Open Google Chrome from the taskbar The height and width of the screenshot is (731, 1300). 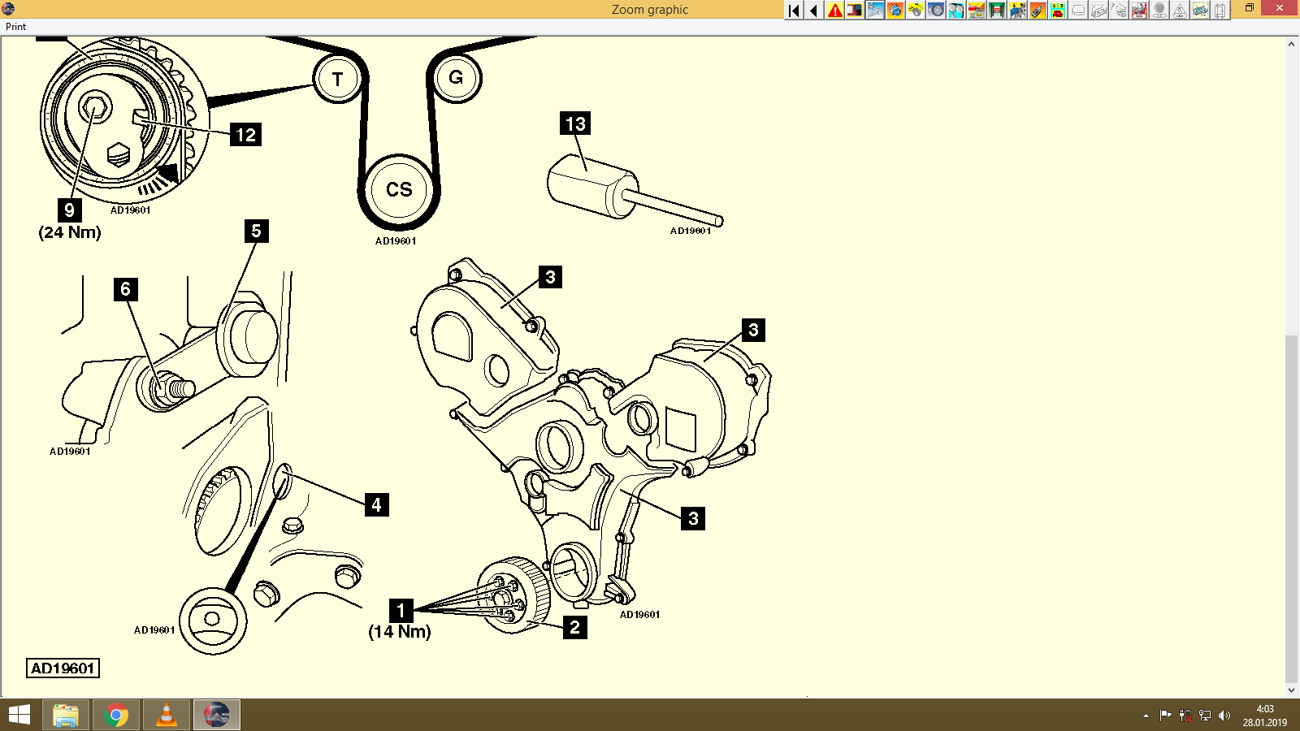116,715
